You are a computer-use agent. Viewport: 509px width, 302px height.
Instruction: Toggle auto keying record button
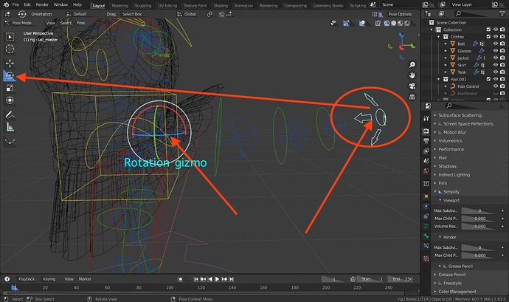181,279
